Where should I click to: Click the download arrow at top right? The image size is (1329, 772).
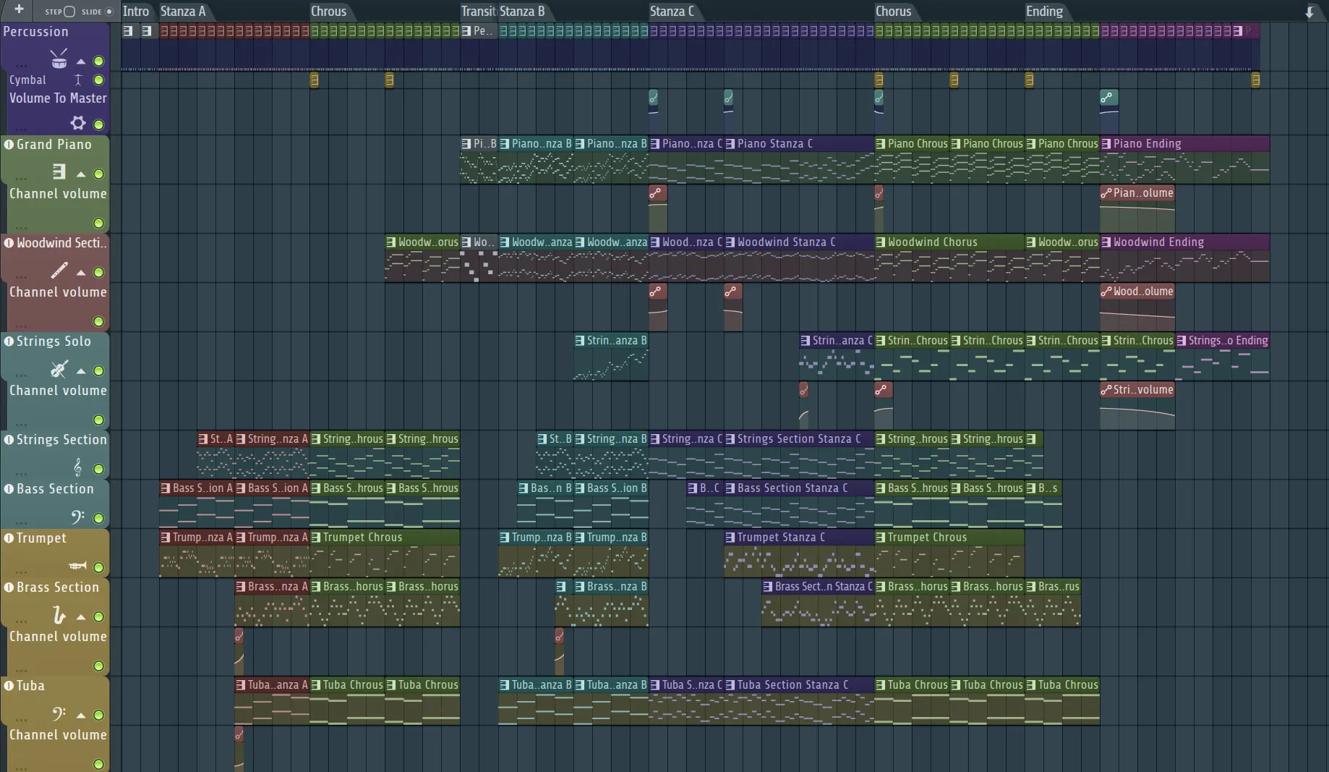(x=1309, y=12)
